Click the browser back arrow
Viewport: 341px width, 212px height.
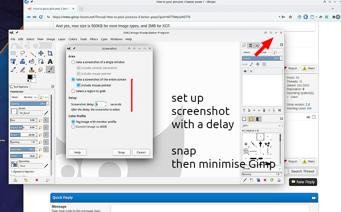(28, 17)
